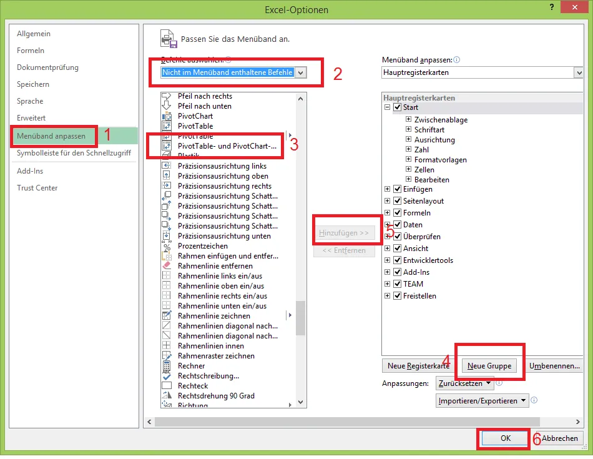Click the Rechtschreibung spell check icon
593x459 pixels.
[167, 376]
